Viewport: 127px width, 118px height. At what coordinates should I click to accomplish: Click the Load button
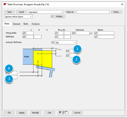pos(21,12)
